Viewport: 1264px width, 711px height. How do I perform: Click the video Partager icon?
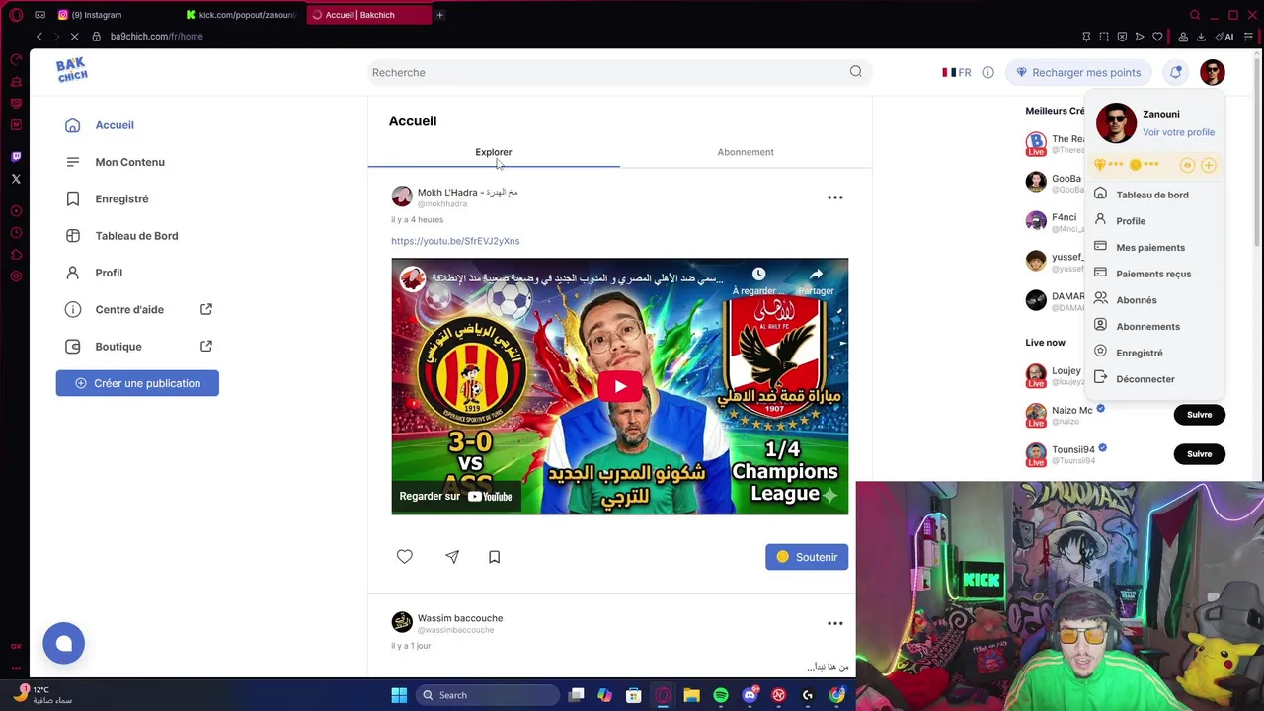(816, 280)
